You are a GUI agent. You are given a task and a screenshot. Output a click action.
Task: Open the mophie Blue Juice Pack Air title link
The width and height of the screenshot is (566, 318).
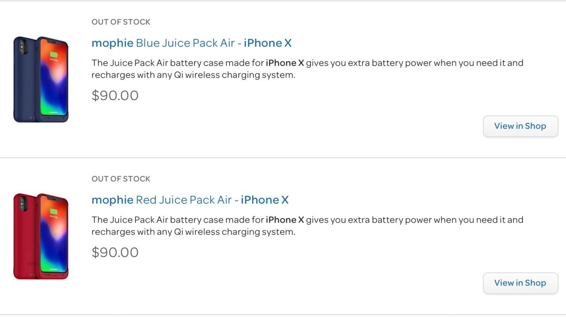(191, 43)
